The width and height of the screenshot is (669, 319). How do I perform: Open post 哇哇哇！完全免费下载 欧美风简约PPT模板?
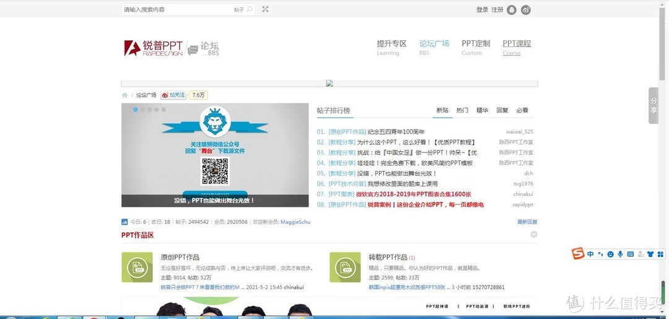pos(414,163)
